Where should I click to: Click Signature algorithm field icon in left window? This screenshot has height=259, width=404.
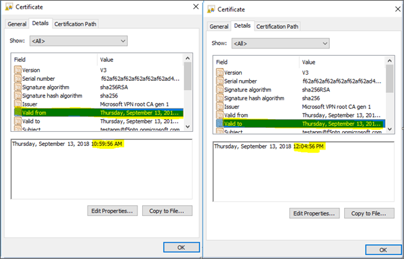[18, 87]
